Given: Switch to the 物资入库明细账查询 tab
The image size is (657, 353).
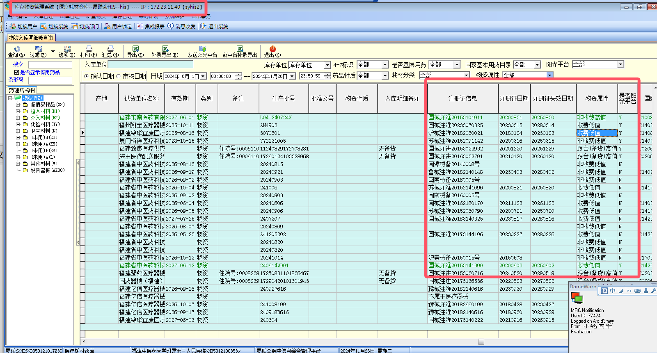Looking at the screenshot, I should pyautogui.click(x=31, y=38).
